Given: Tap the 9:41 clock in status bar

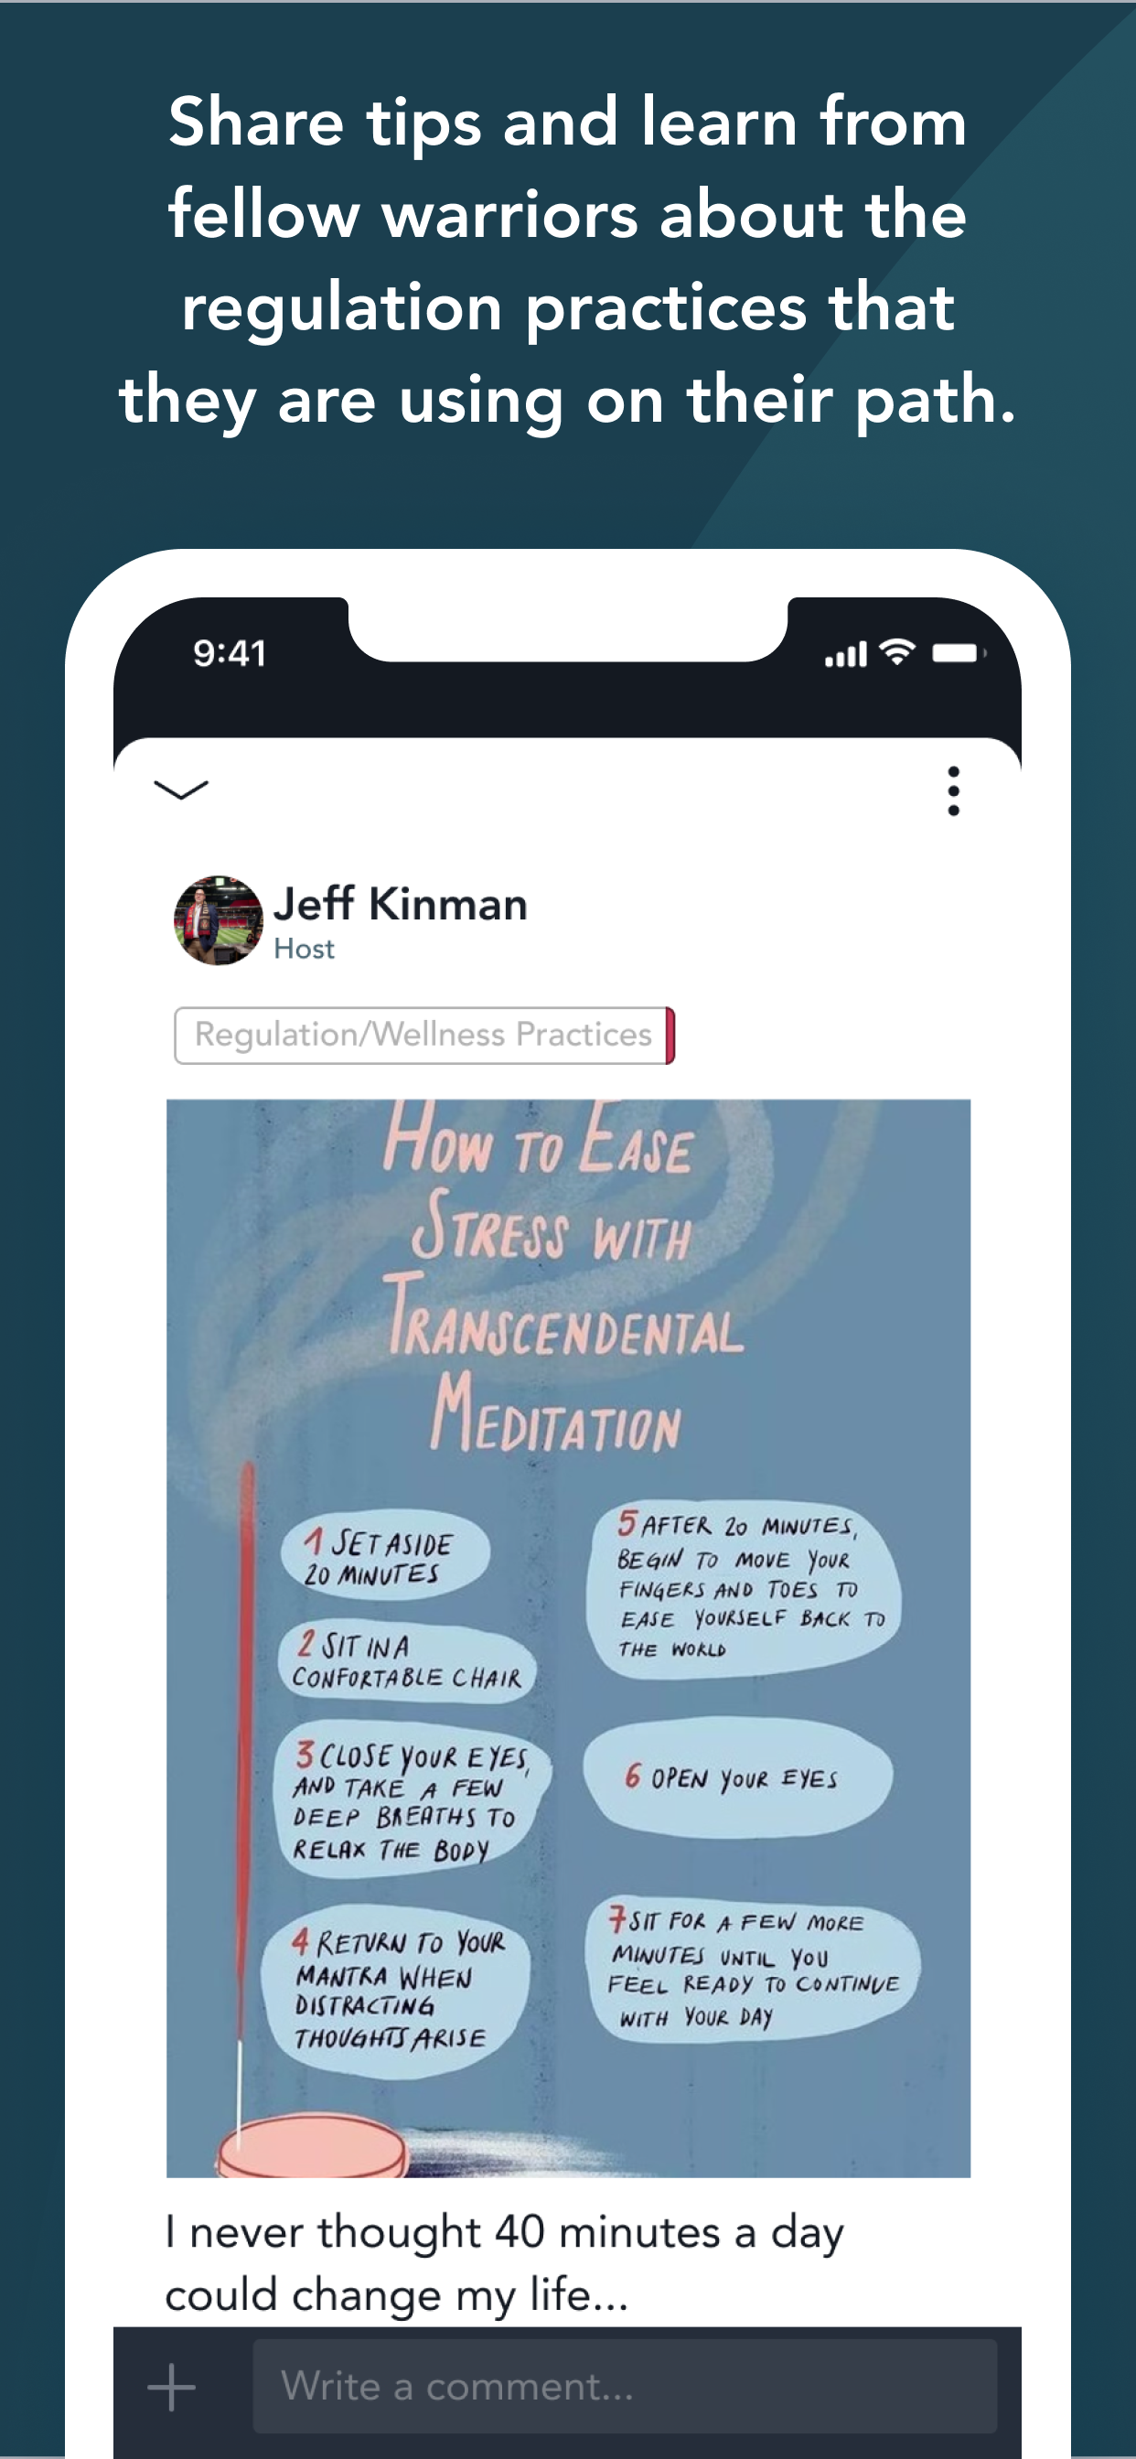Looking at the screenshot, I should point(230,654).
